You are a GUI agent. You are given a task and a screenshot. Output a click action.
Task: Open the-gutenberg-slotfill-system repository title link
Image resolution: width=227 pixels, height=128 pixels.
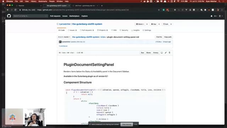pos(87,24)
